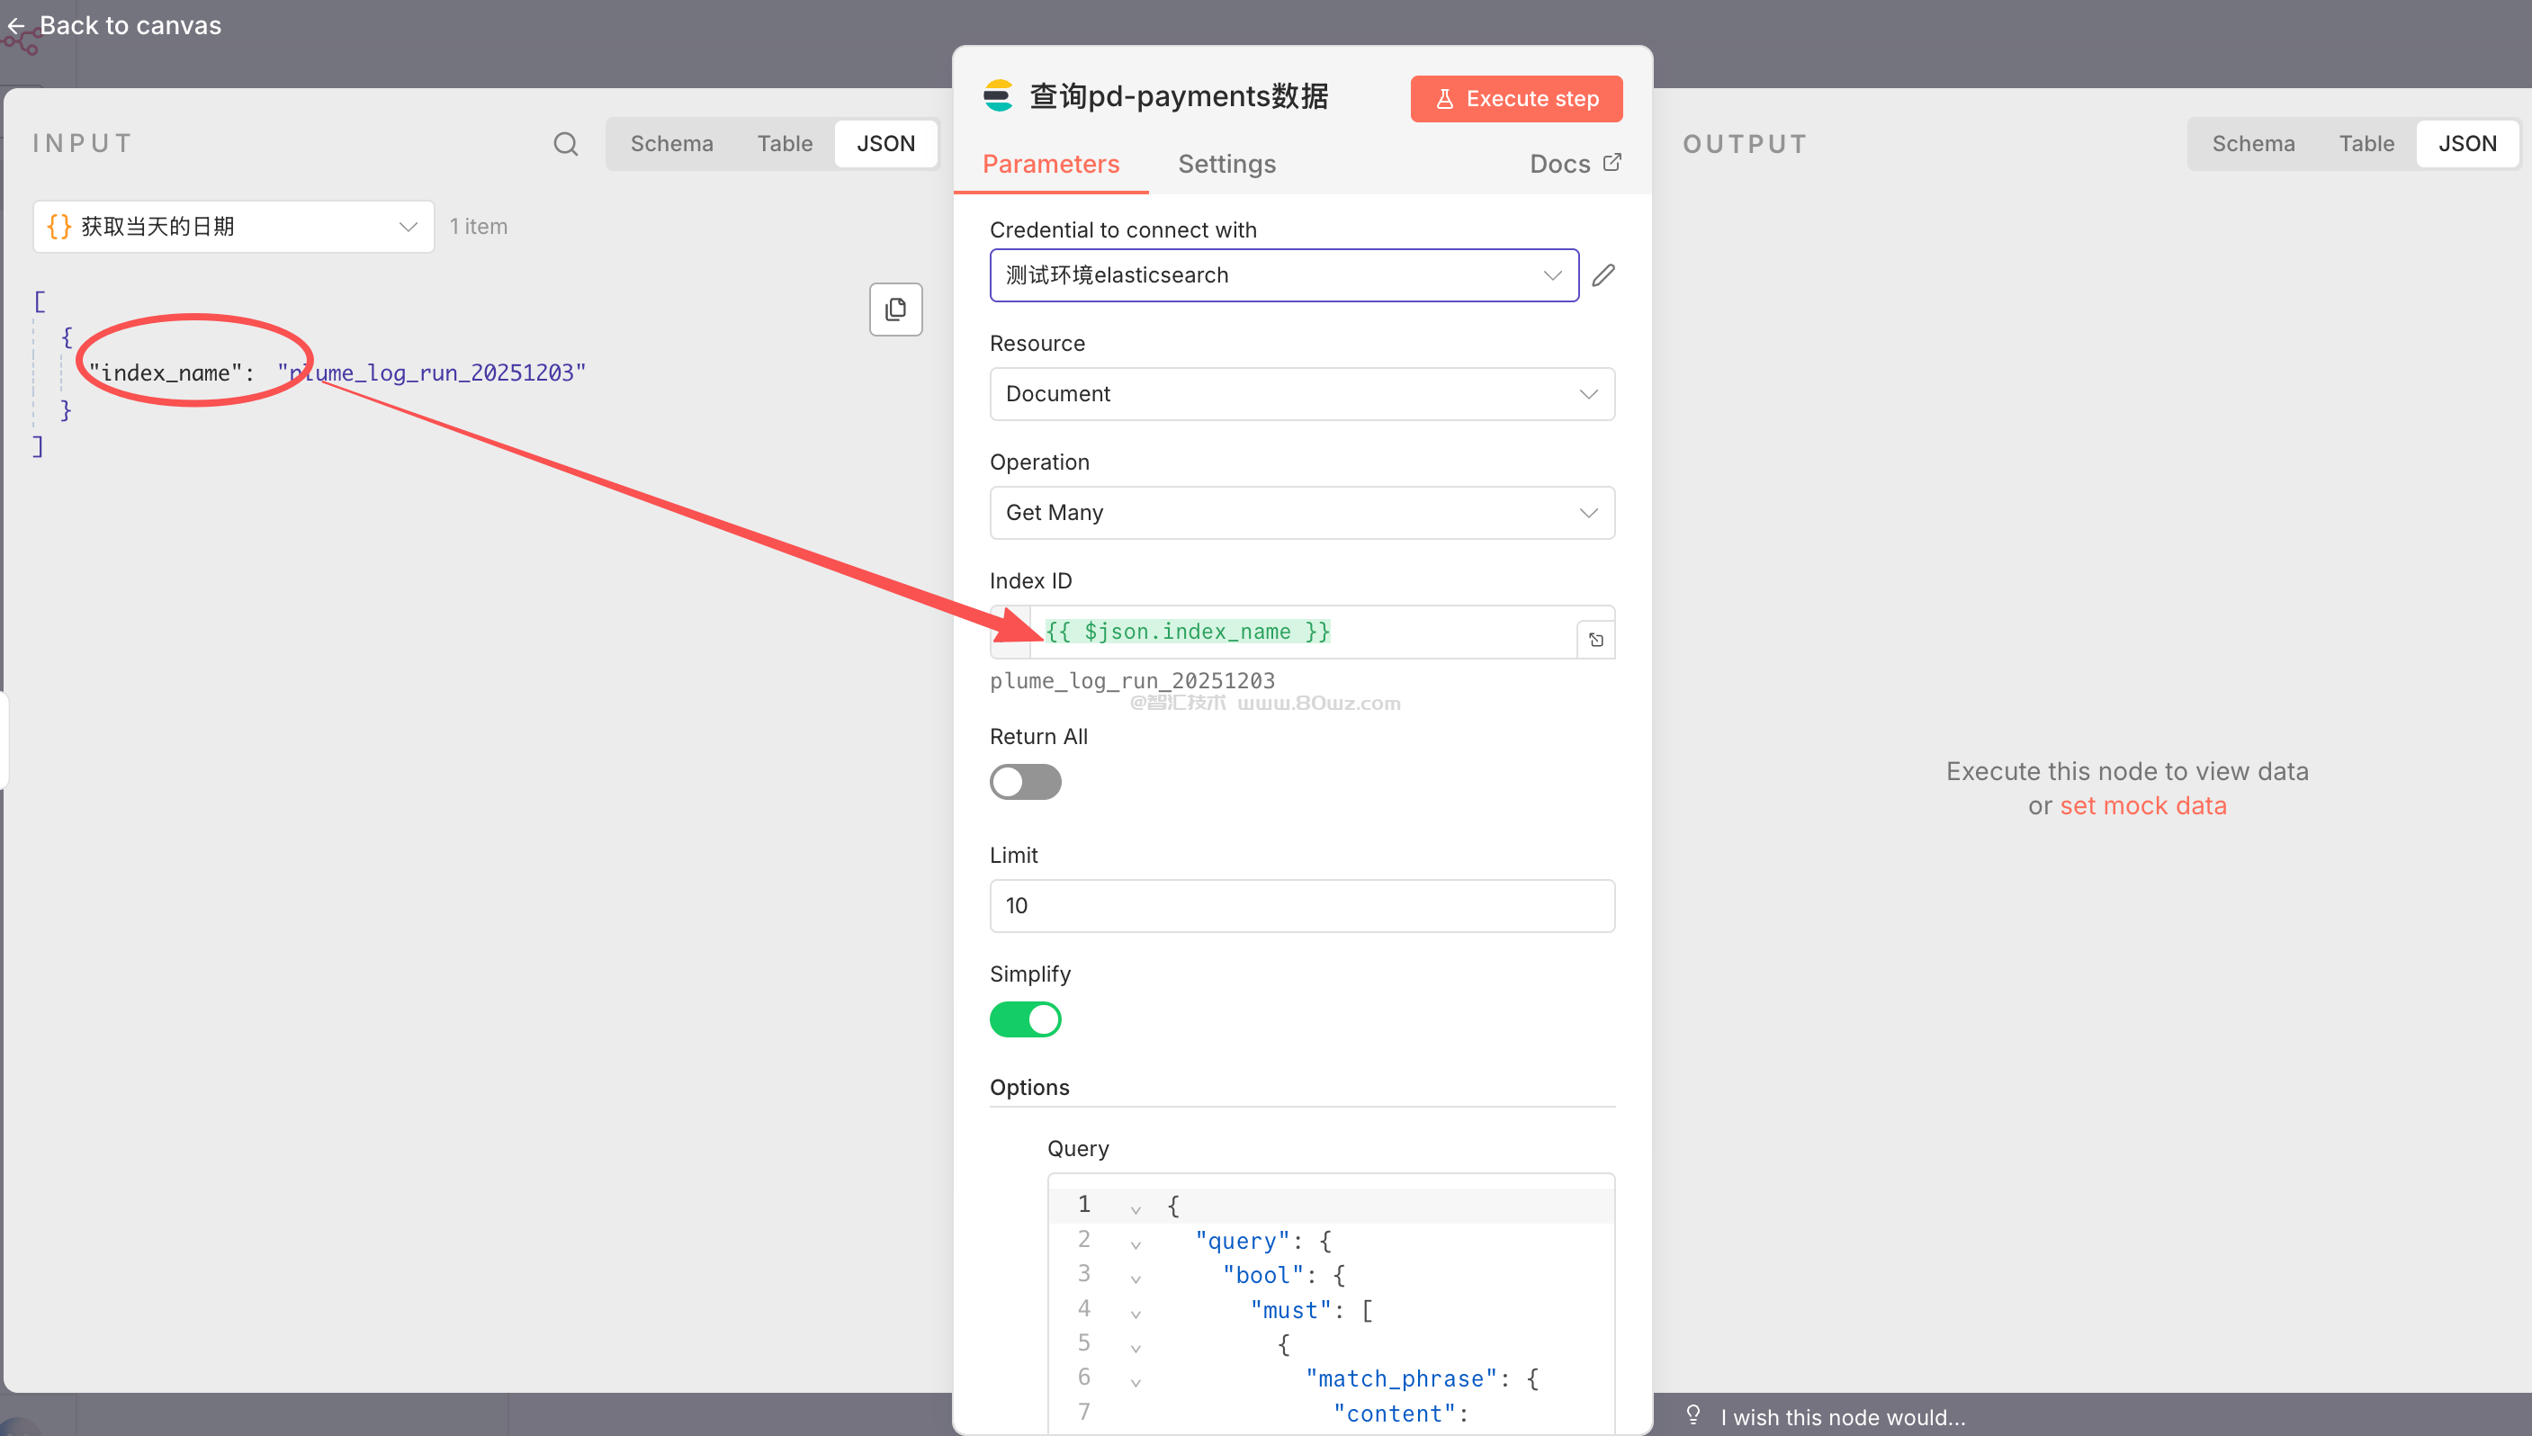This screenshot has width=2532, height=1436.
Task: Click the Back to canvas arrow
Action: tap(17, 25)
